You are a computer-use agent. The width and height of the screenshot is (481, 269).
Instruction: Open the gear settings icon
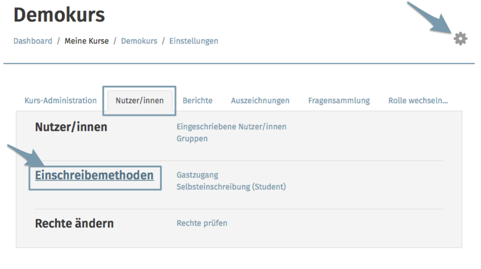461,39
